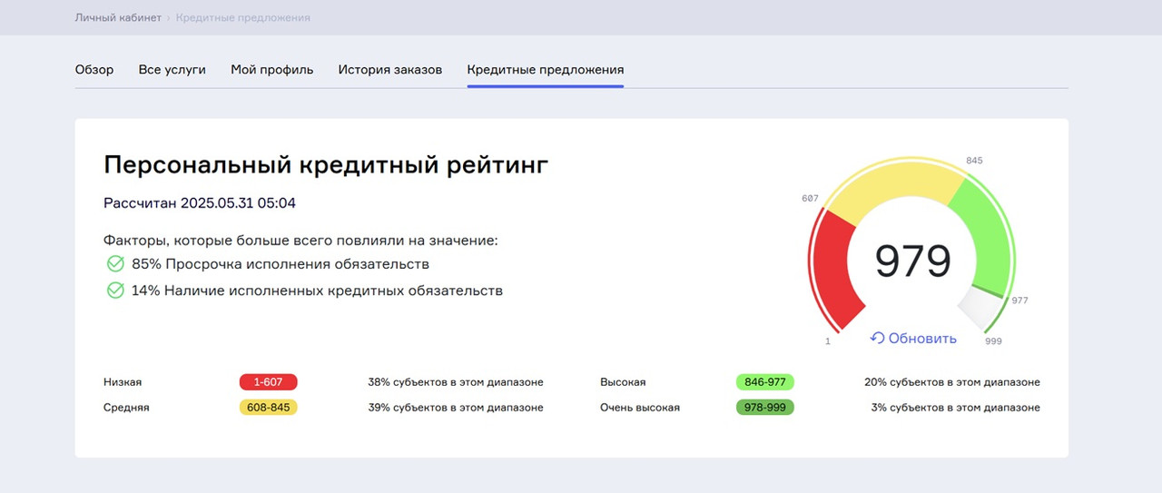Click the Кредитные предложения breadcrumb text
Screen dimensions: 1162x493
coord(242,17)
